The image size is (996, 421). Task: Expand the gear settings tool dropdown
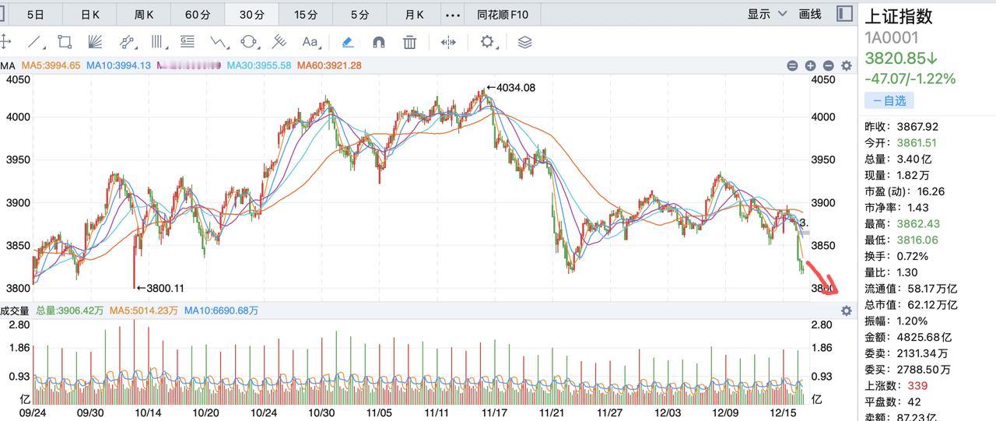pyautogui.click(x=489, y=42)
